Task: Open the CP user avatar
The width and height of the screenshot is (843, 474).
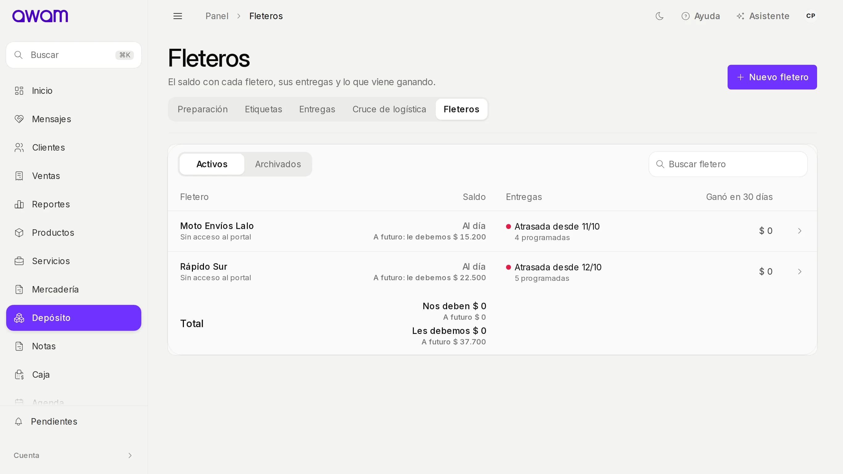Action: [811, 16]
